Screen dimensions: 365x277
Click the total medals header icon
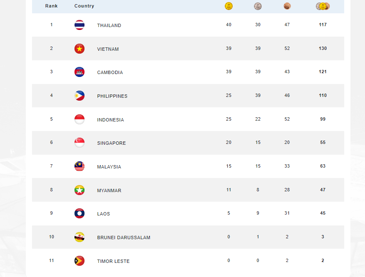click(x=323, y=6)
